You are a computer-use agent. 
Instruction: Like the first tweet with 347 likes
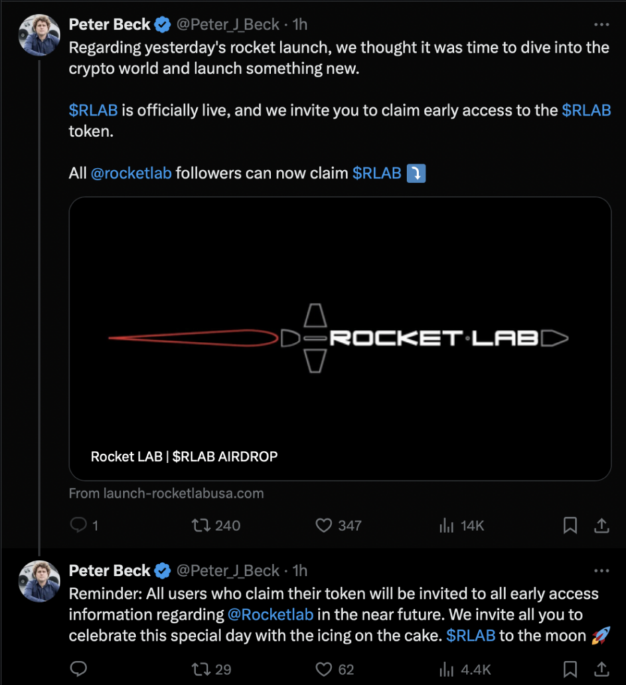(x=324, y=526)
